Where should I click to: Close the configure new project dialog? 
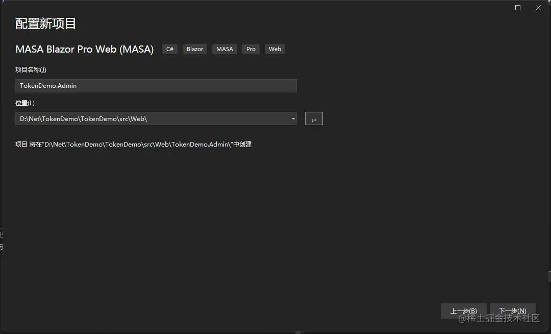tap(538, 8)
